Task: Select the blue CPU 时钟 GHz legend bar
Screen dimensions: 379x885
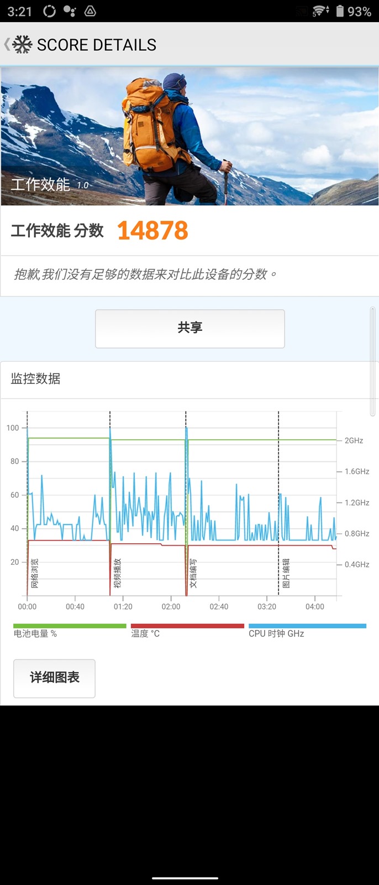Action: (x=307, y=626)
